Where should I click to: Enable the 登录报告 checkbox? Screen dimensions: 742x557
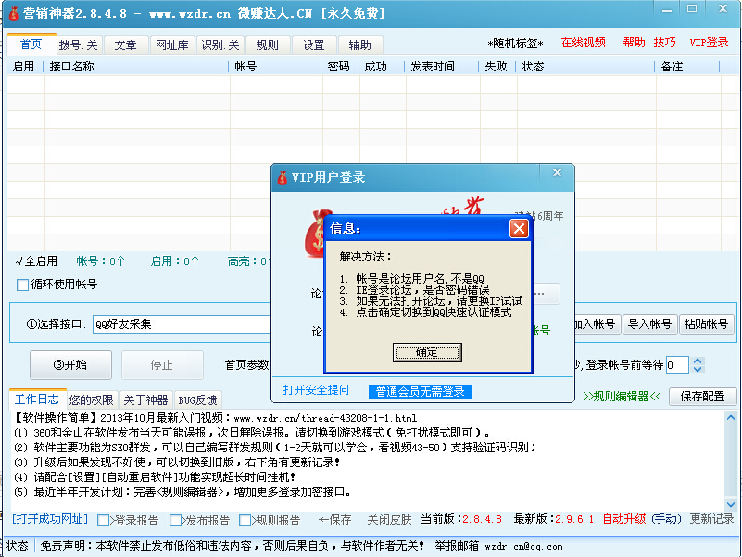click(x=104, y=520)
